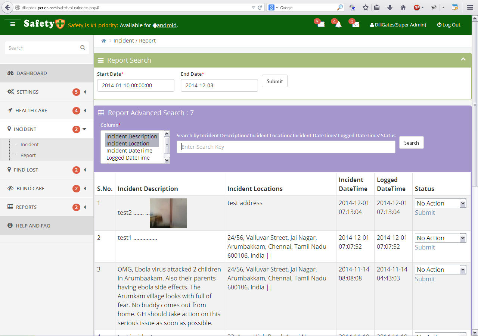Open the Reports sidebar menu item
Image resolution: width=478 pixels, height=336 pixels.
point(47,207)
